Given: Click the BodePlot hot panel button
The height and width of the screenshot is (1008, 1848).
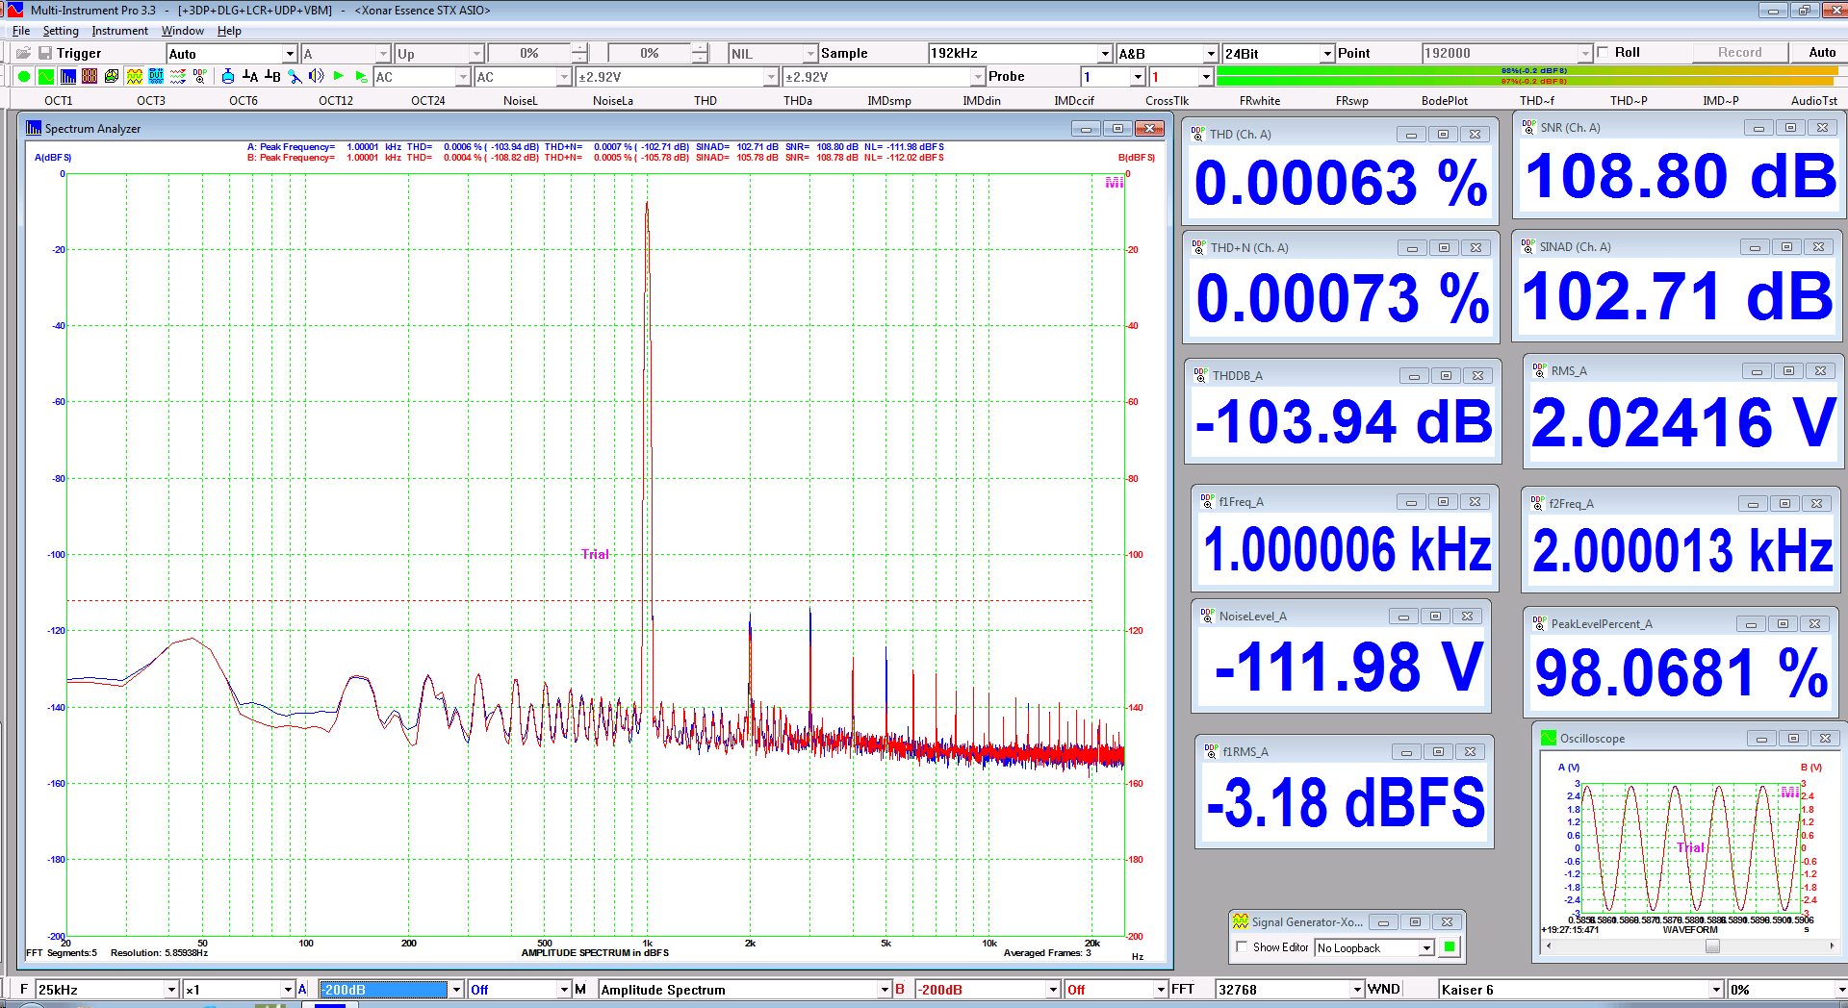Looking at the screenshot, I should (x=1445, y=100).
